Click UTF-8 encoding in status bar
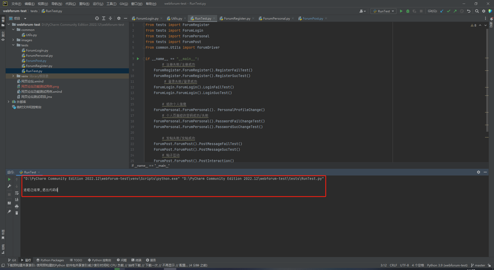Viewport: 494px width, 270px height. 404,265
